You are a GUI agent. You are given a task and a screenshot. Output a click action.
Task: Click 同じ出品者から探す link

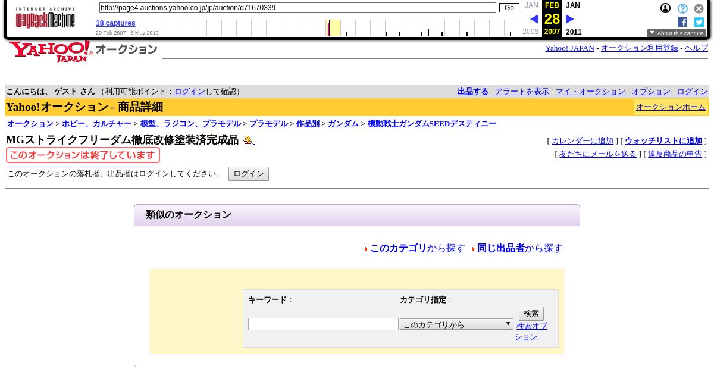click(520, 248)
